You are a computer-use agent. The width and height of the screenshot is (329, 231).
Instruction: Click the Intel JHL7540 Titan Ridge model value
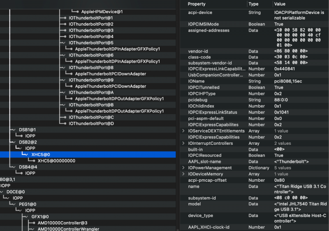[301, 206]
